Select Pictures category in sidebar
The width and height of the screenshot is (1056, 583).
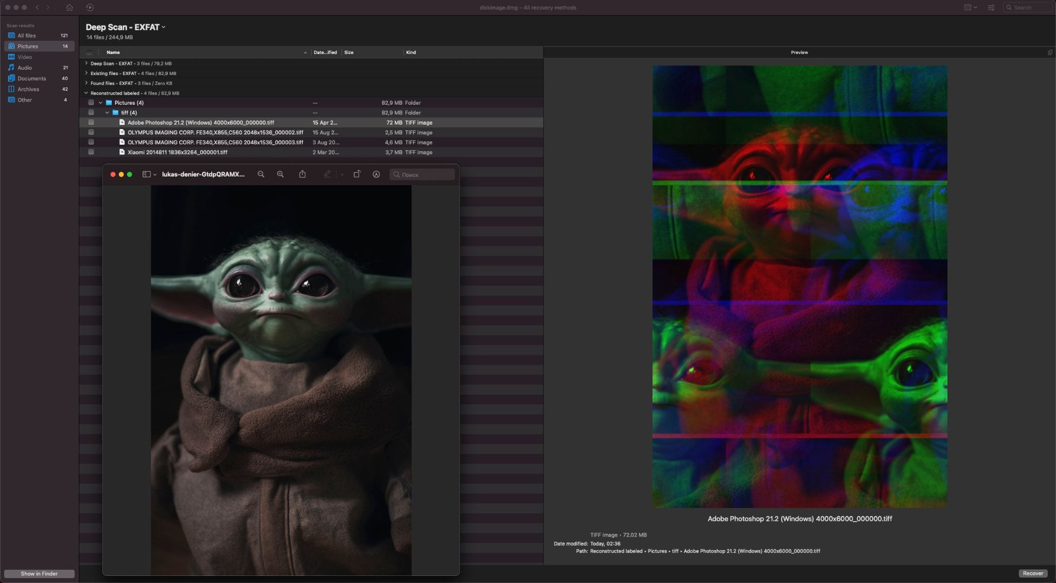39,46
